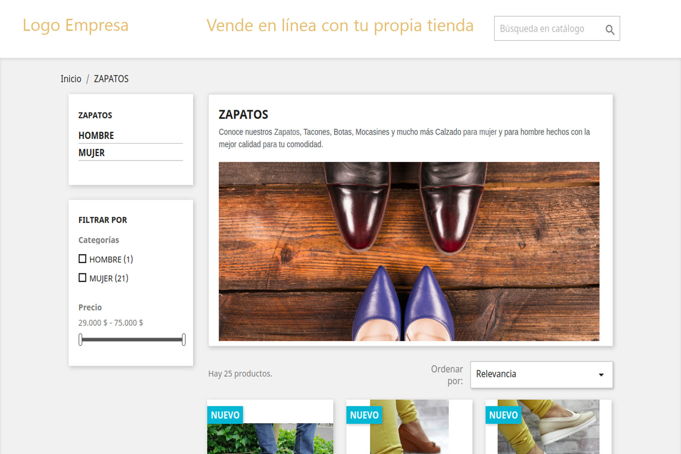Click the ZAPATOS sidebar category heading
681x454 pixels.
(95, 115)
